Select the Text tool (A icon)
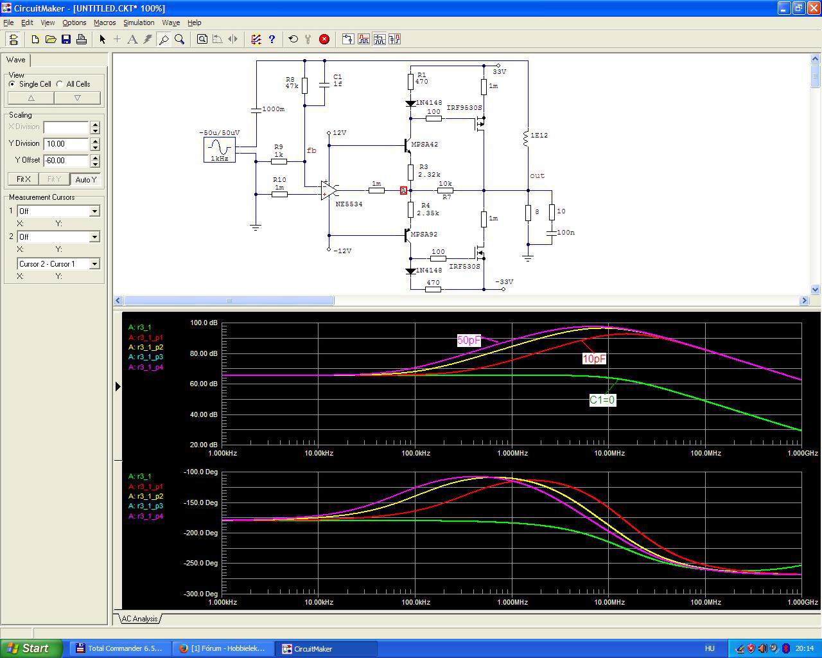822x658 pixels. (x=132, y=39)
